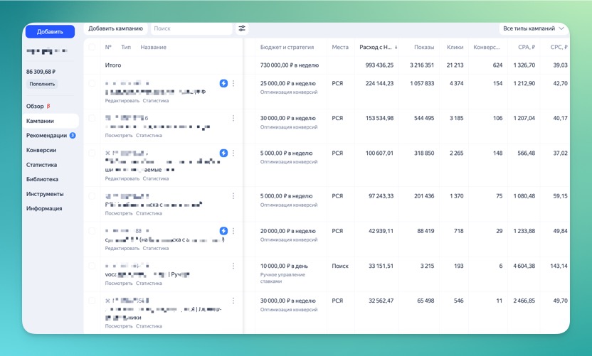
Task: Open three-dot menu of the first campaign
Action: 233,83
